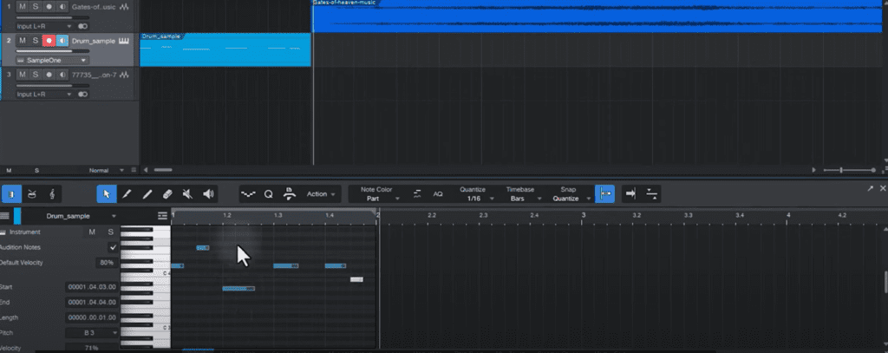Viewport: 888px width, 353px height.
Task: Toggle the blue Snap button
Action: tap(604, 194)
